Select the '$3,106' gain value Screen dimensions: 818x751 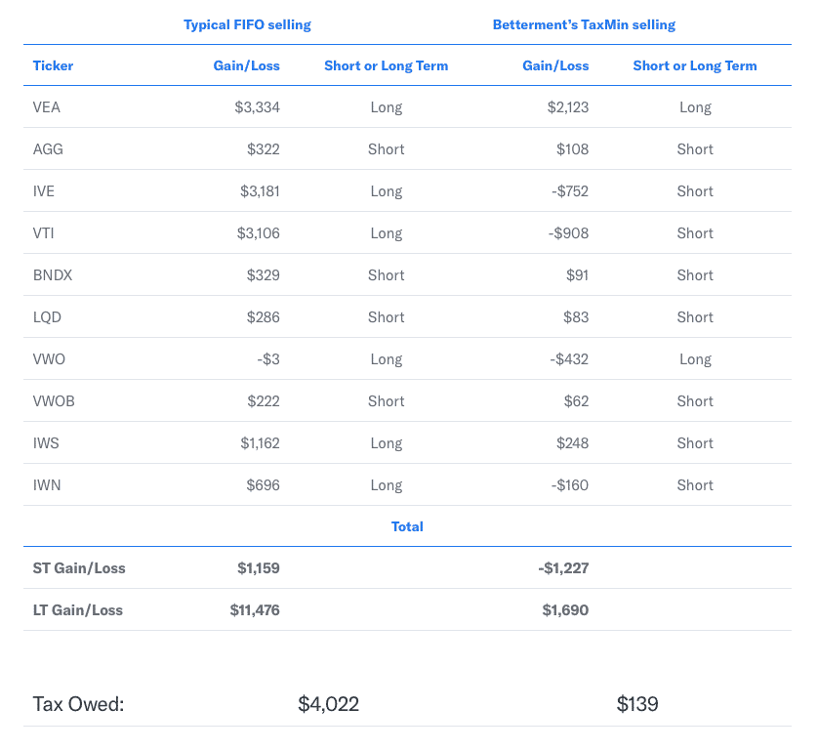coord(259,233)
